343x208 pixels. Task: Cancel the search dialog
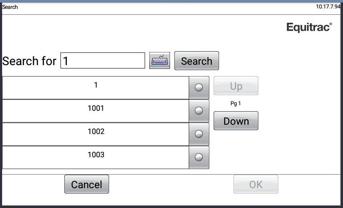point(86,184)
